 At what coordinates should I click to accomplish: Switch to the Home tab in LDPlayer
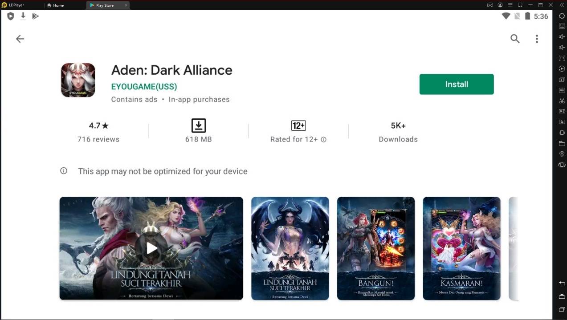pos(55,5)
